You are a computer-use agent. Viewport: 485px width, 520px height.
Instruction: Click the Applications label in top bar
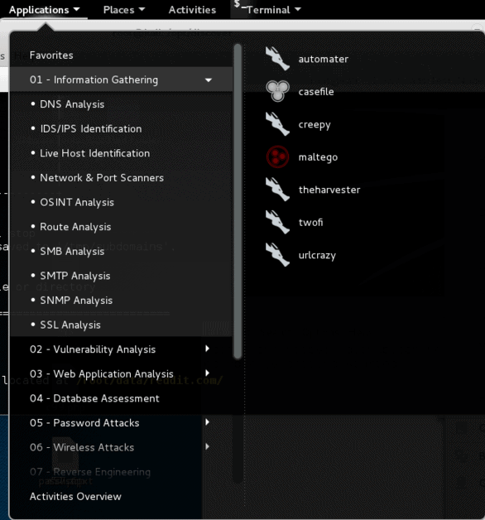(x=39, y=10)
